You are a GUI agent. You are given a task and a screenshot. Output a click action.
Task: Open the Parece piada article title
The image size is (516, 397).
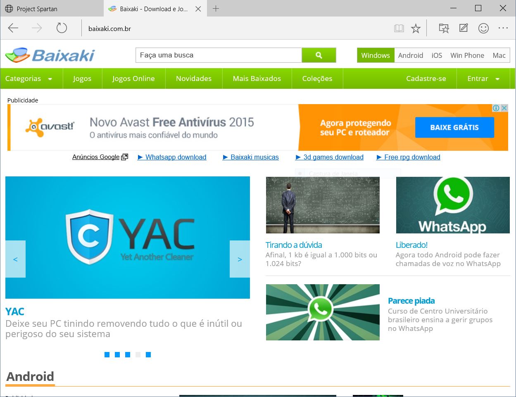pos(411,301)
